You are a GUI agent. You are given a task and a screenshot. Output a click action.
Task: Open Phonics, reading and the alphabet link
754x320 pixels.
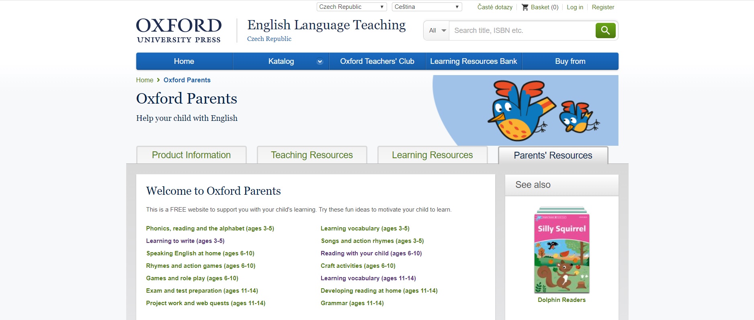coord(210,228)
